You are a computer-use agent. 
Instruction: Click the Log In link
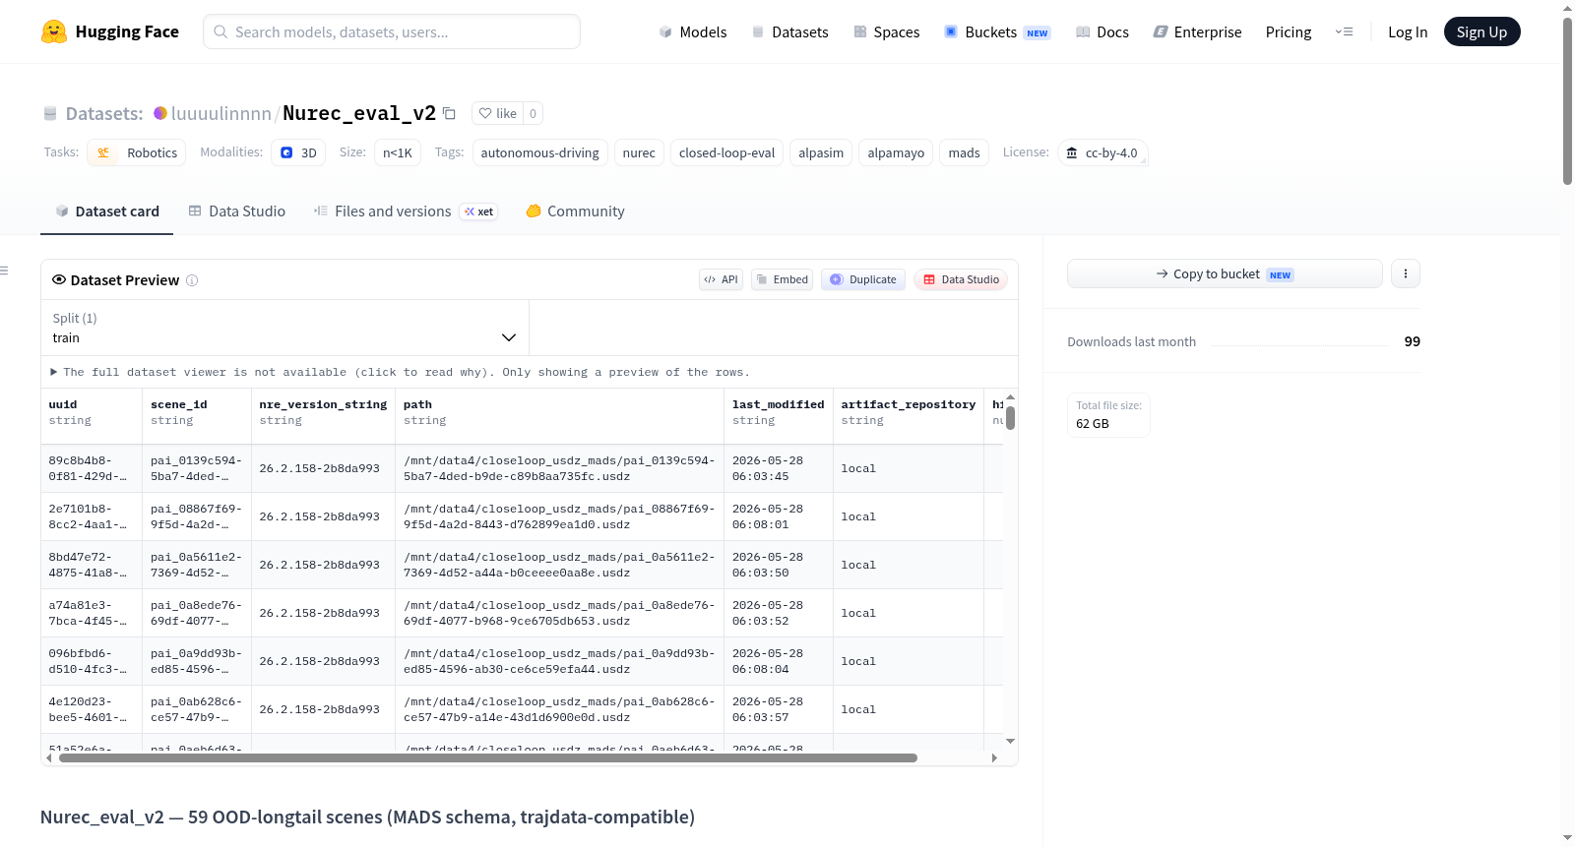point(1408,31)
